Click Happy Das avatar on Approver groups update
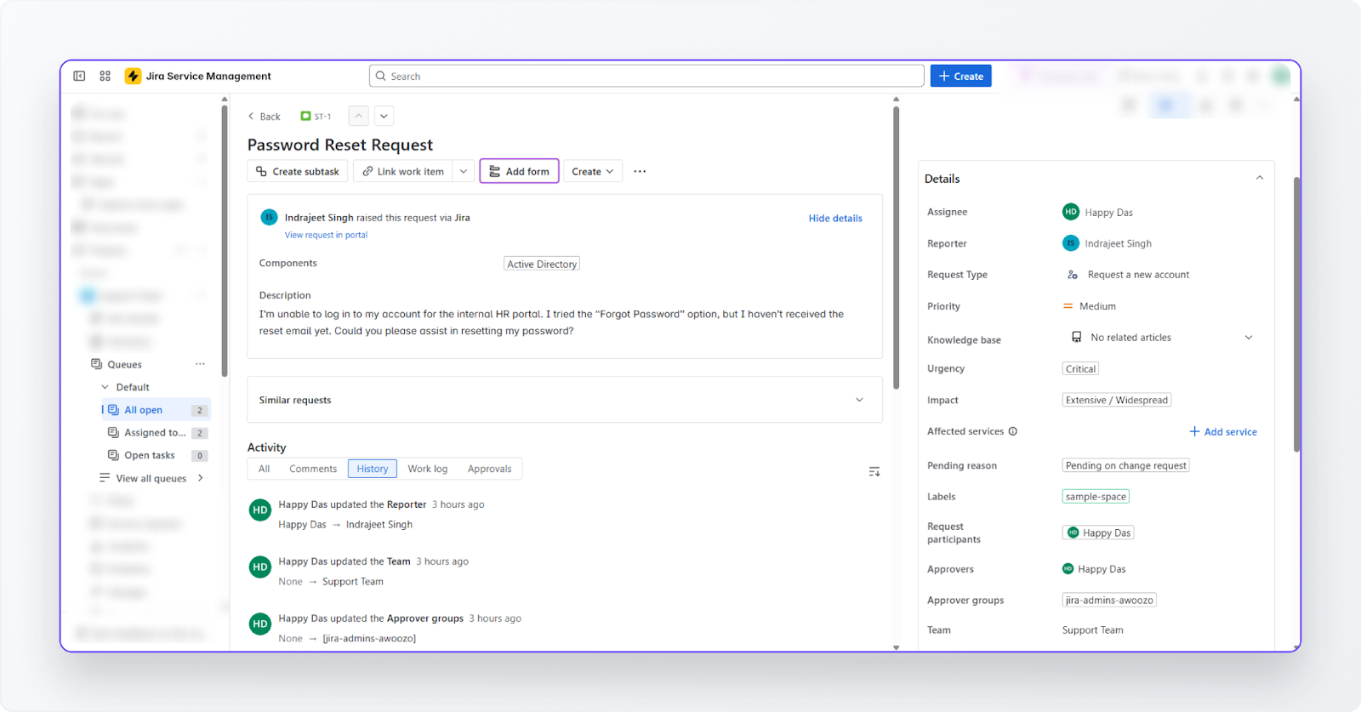1361x712 pixels. (260, 624)
